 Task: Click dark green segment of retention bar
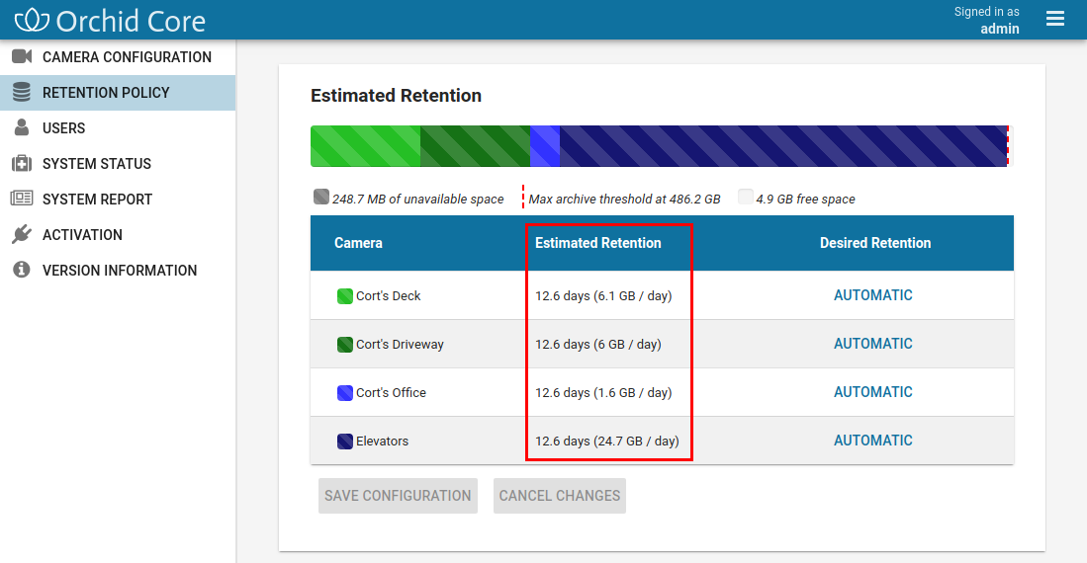[x=476, y=146]
